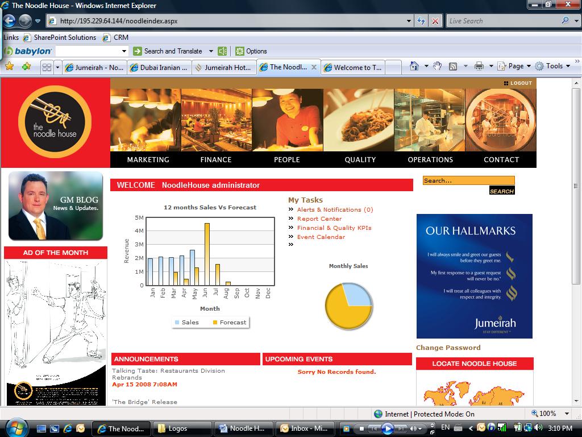Screen dimensions: 582x437
Task: Click the Monthly Sales pie chart
Action: 348,306
